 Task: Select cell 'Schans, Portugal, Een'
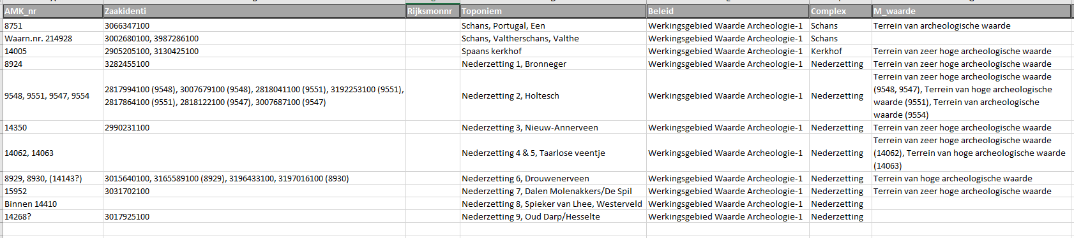pos(553,25)
